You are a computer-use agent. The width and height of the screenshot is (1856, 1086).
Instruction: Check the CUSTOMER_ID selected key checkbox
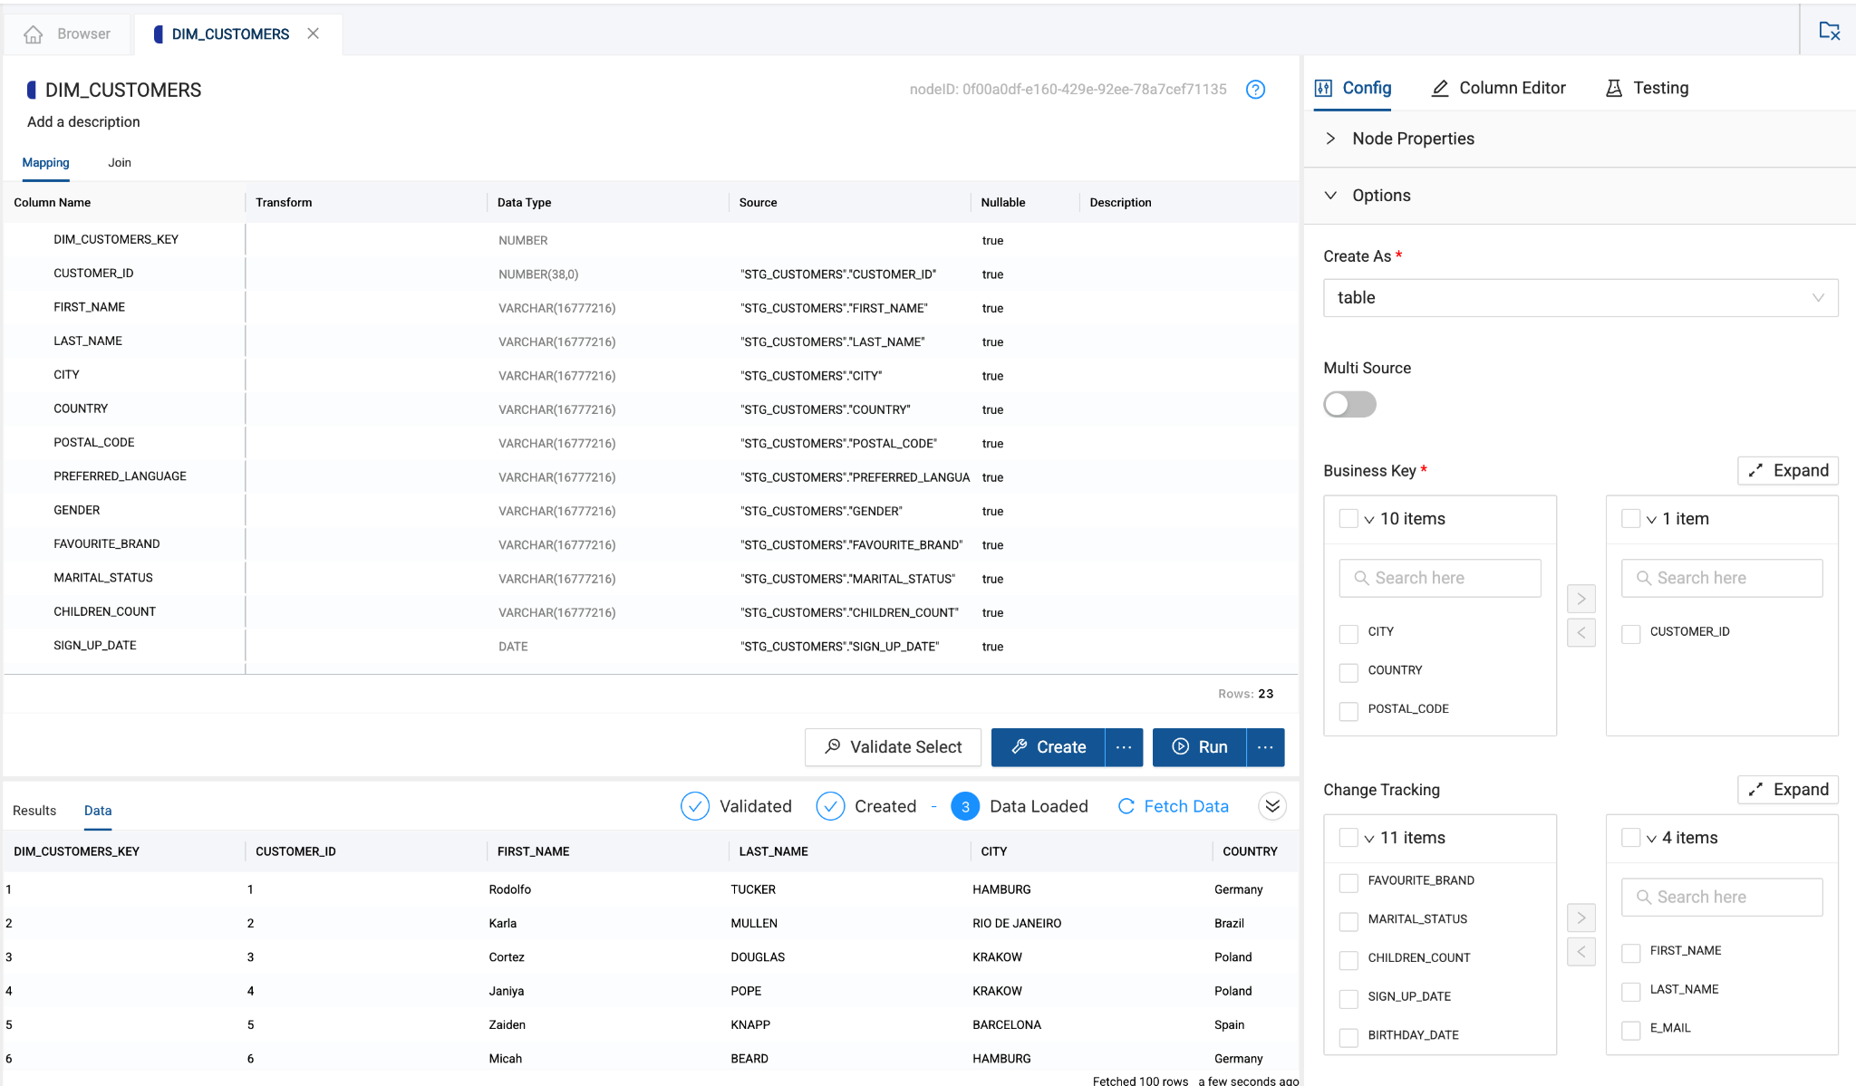tap(1631, 633)
